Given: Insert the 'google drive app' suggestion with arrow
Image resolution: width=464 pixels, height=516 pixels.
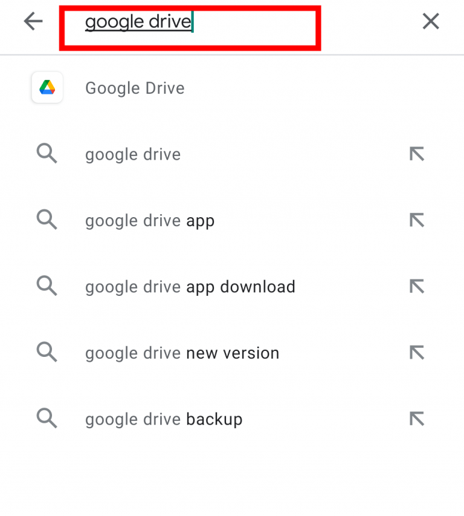Looking at the screenshot, I should [x=416, y=220].
